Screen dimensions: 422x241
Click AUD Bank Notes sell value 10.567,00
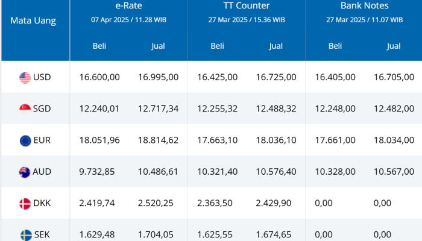pos(394,172)
